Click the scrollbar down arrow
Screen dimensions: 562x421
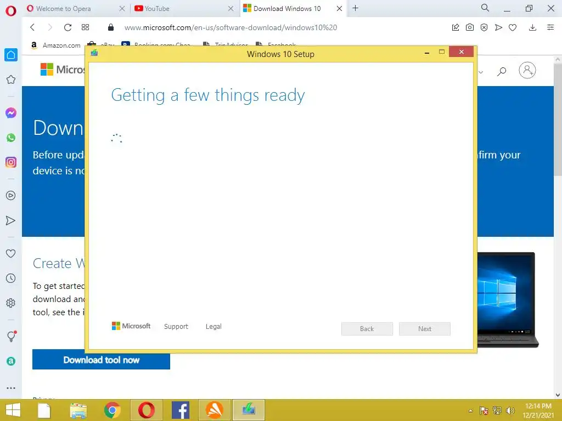(558, 395)
